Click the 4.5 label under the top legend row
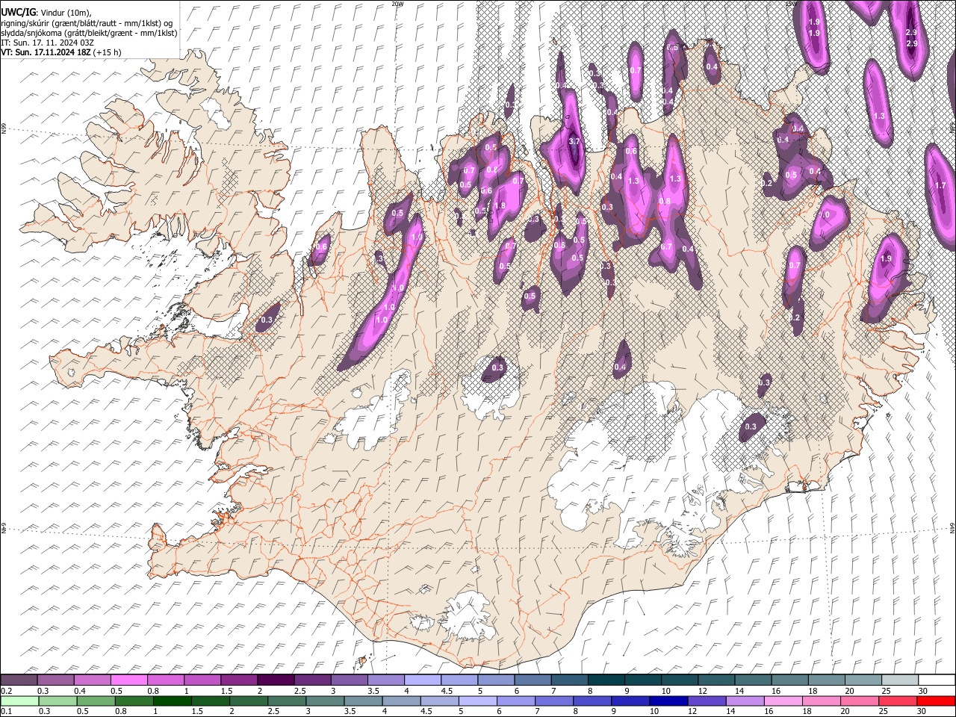 tap(447, 691)
